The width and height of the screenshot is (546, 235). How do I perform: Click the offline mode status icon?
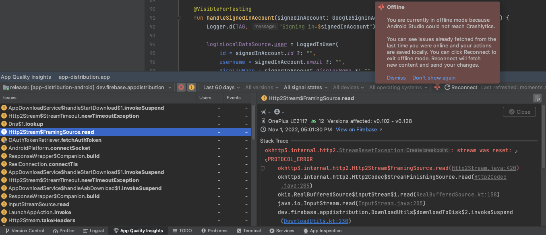[x=437, y=87]
